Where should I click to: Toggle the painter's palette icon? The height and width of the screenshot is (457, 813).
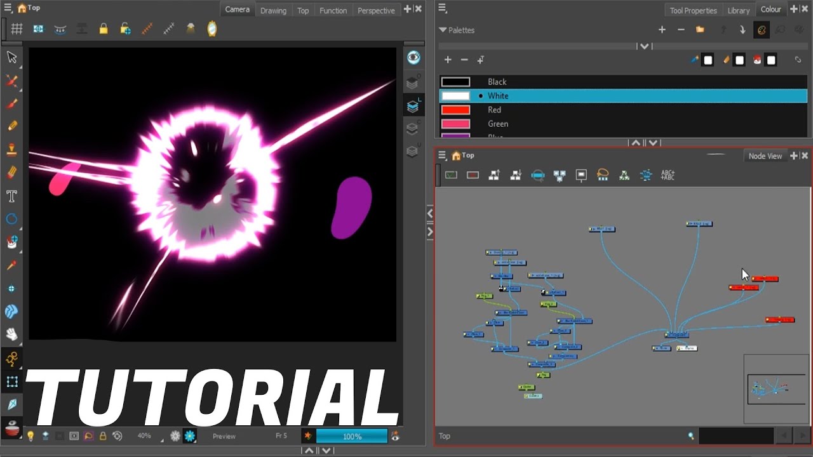[761, 30]
